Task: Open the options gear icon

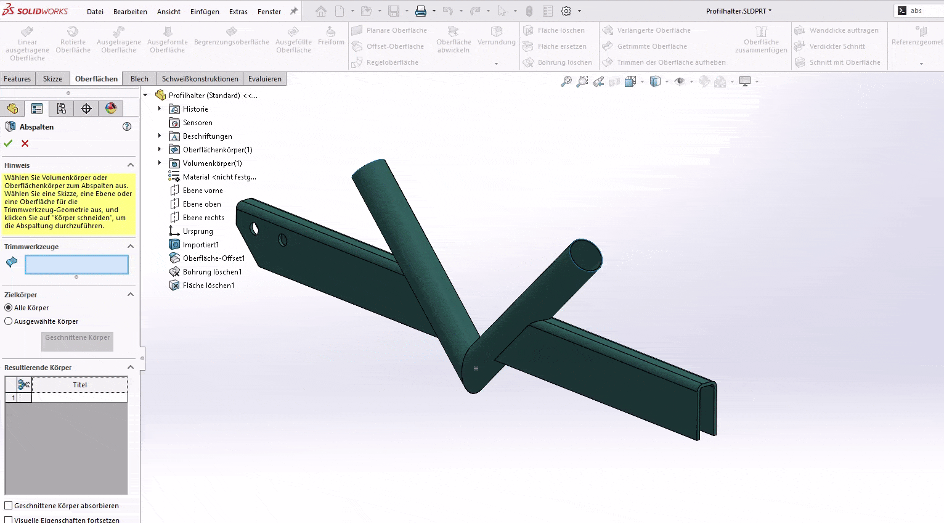Action: tap(566, 11)
